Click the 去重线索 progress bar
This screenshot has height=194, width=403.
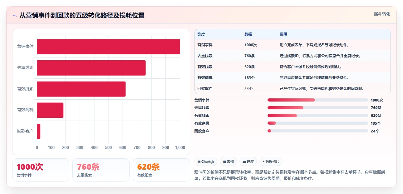[318, 108]
